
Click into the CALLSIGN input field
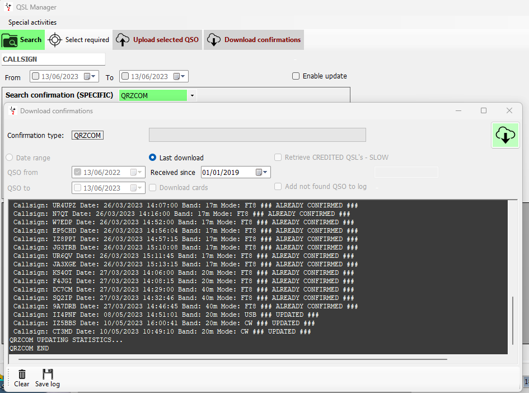click(53, 59)
